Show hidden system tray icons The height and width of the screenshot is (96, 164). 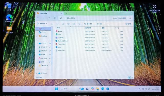136,89
